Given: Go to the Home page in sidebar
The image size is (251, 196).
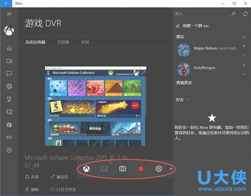Looking at the screenshot, I should point(9,48).
